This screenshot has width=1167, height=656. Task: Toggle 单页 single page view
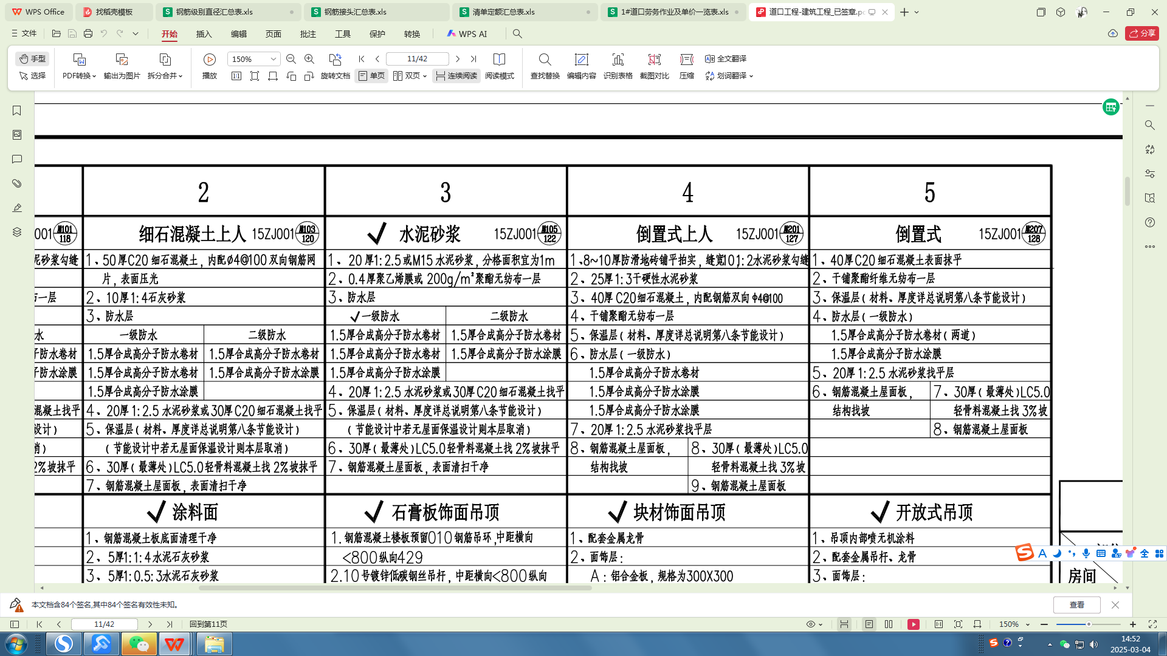click(x=371, y=76)
